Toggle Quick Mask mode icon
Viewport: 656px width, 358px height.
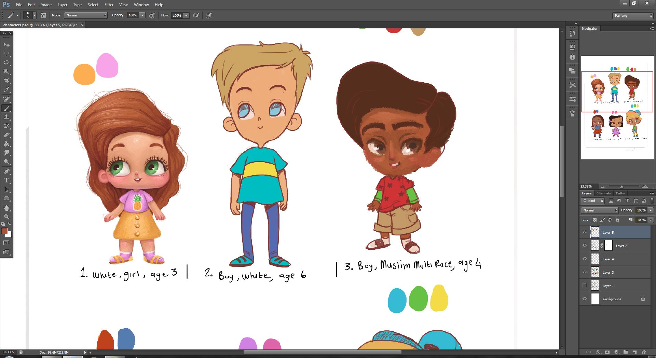[6, 243]
